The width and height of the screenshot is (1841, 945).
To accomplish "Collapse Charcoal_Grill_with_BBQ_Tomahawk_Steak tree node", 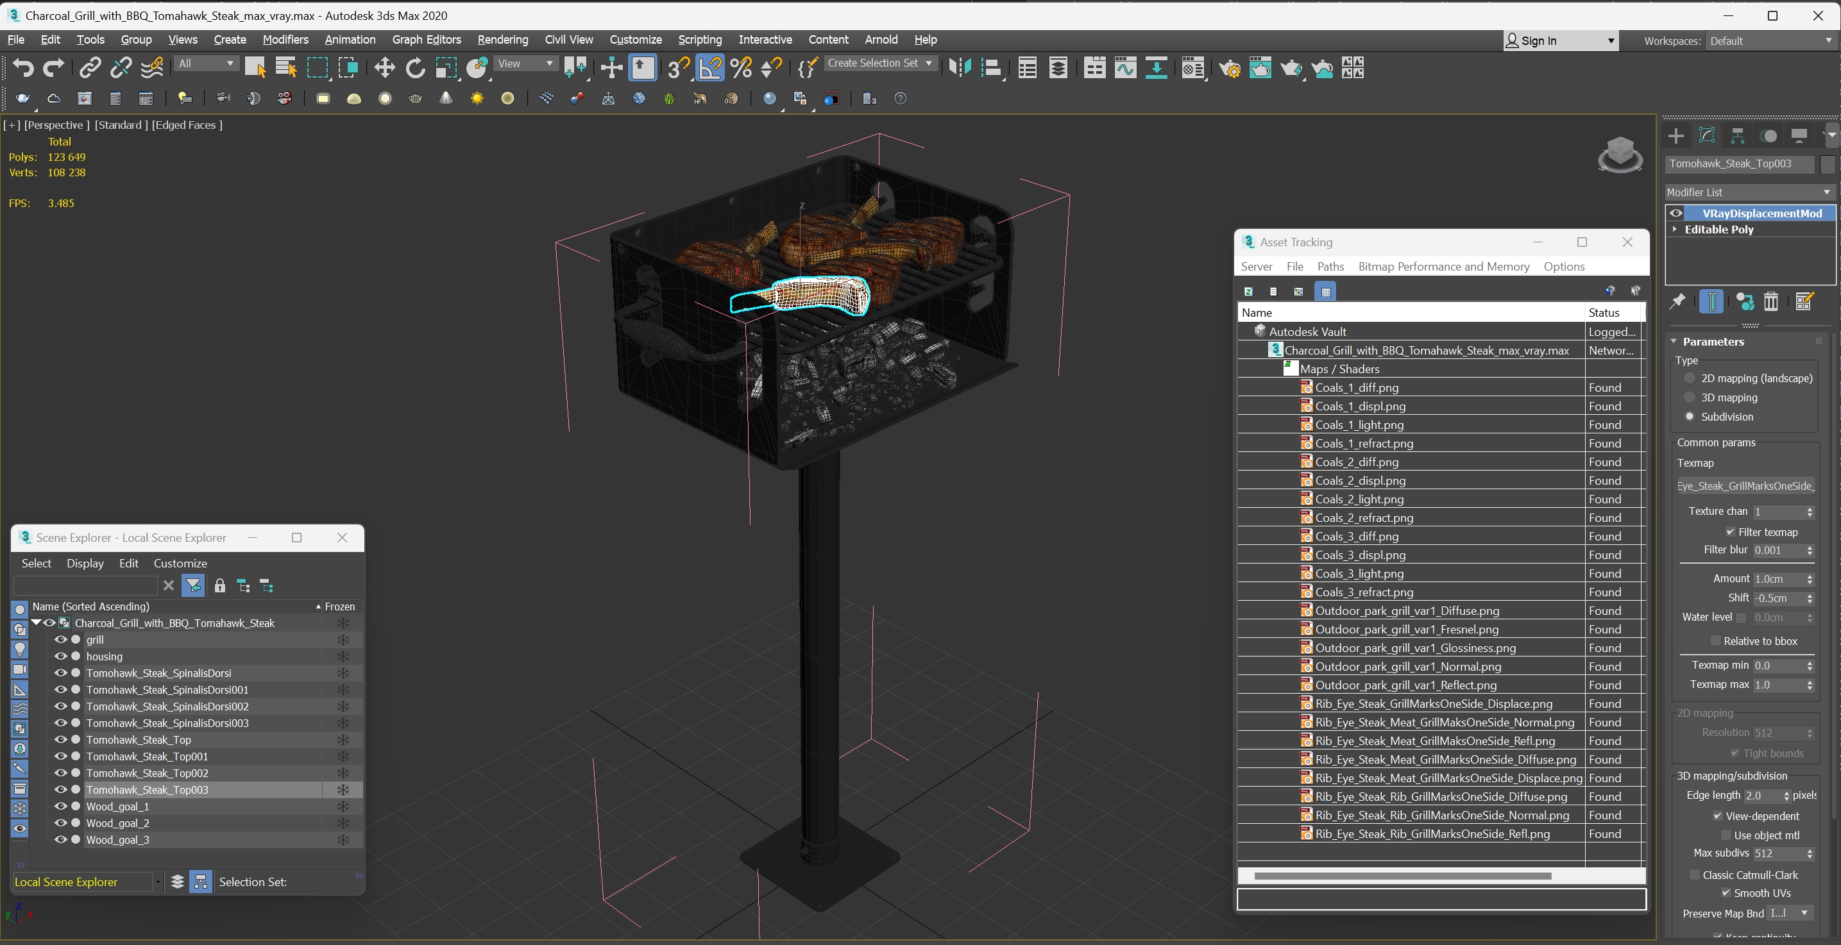I will tap(36, 623).
